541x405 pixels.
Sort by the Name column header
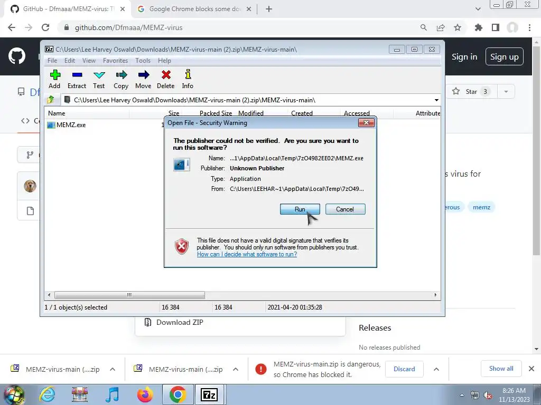(x=57, y=113)
